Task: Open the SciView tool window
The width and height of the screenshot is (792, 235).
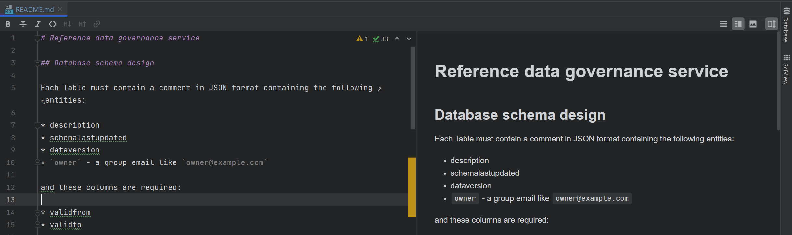Action: pos(786,69)
